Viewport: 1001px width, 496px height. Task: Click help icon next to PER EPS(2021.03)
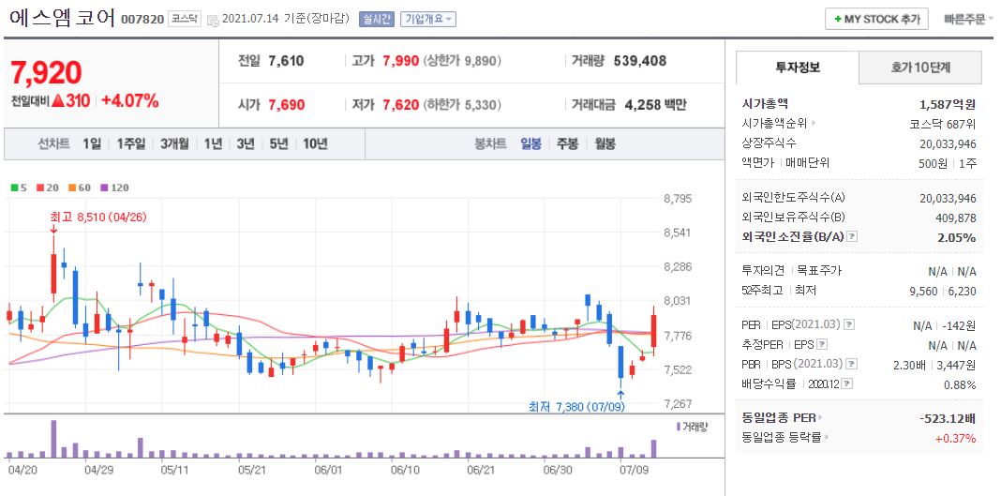tap(848, 324)
